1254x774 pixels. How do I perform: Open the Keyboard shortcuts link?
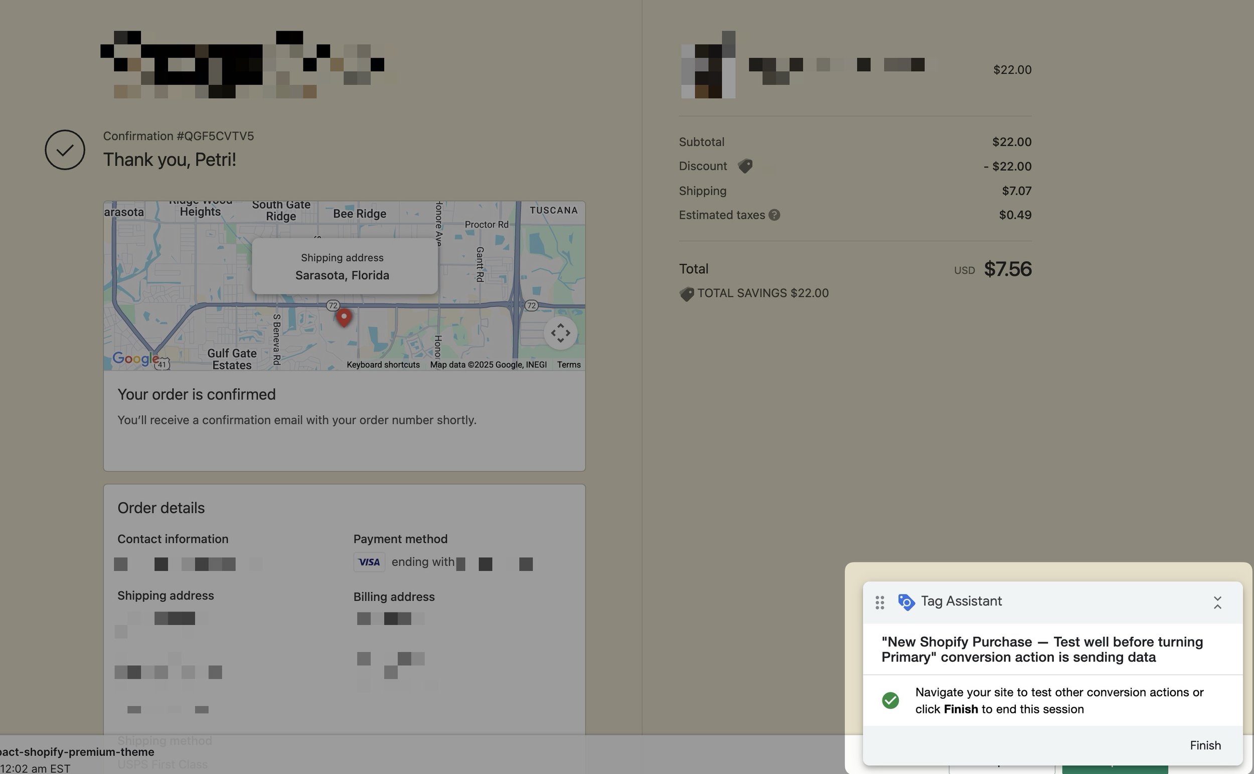[x=383, y=364]
